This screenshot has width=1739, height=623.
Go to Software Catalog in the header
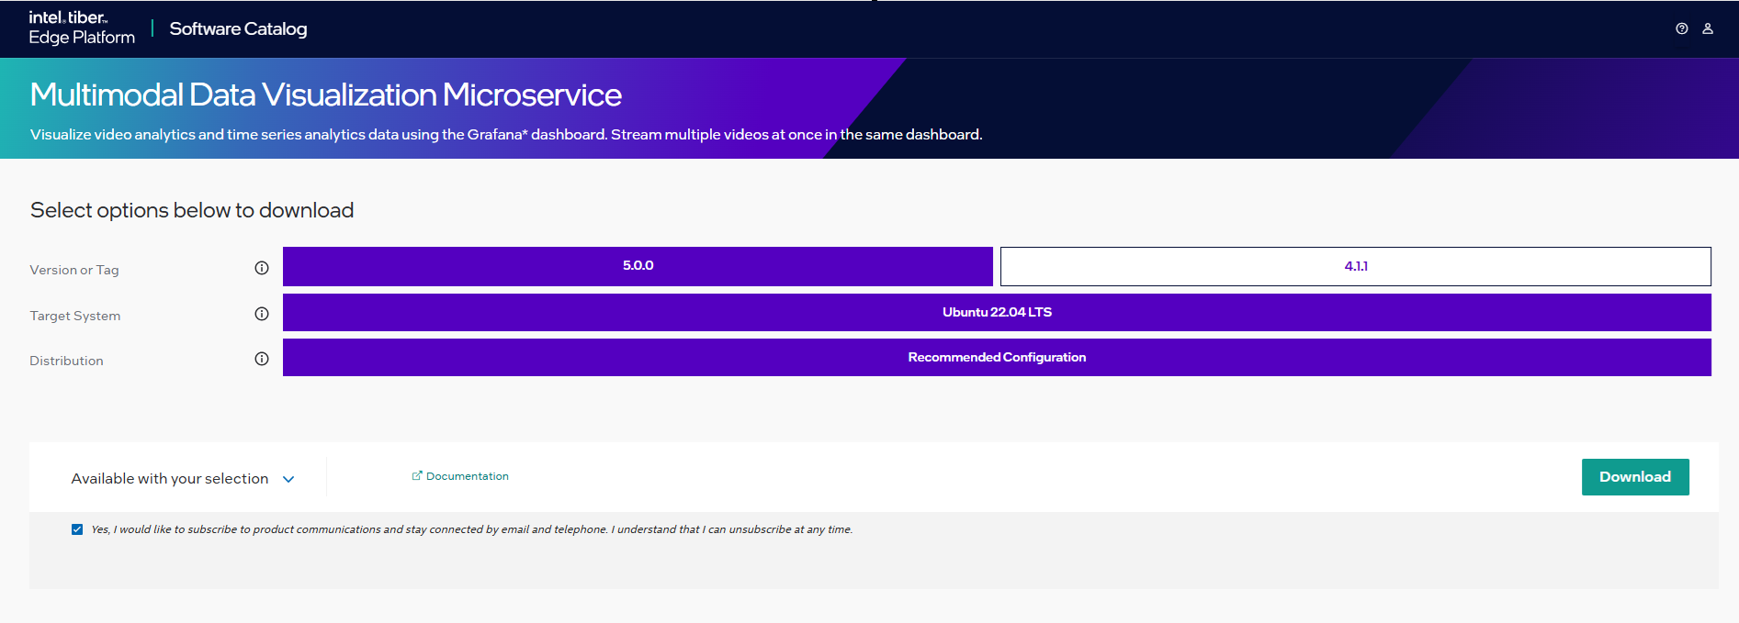click(238, 28)
